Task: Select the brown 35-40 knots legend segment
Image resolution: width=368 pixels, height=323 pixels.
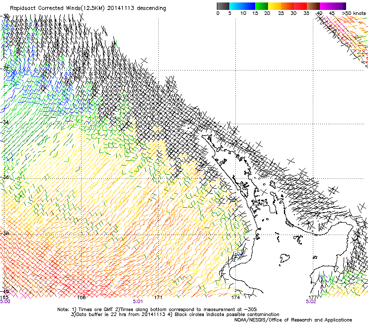Action: [313, 6]
